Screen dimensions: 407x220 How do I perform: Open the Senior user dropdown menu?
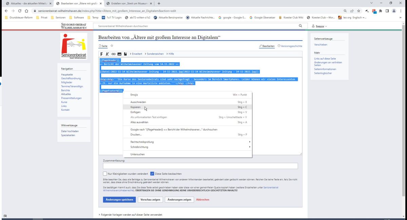(319, 26)
